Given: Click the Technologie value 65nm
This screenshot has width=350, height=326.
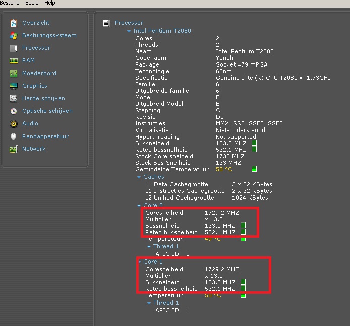Looking at the screenshot, I should [224, 71].
